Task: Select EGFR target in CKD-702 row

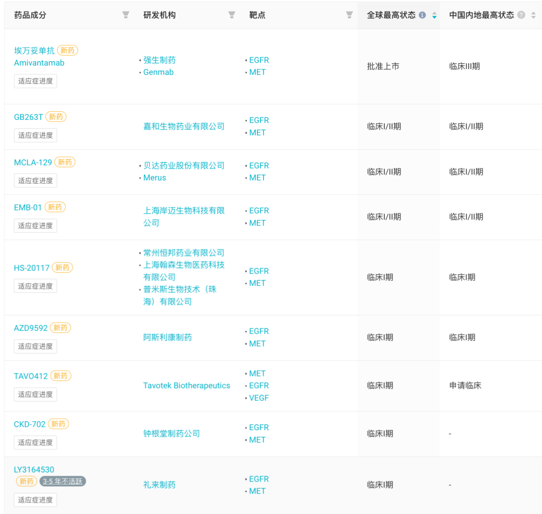Action: click(259, 427)
